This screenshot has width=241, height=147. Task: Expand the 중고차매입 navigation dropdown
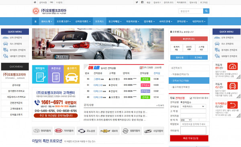point(115,22)
